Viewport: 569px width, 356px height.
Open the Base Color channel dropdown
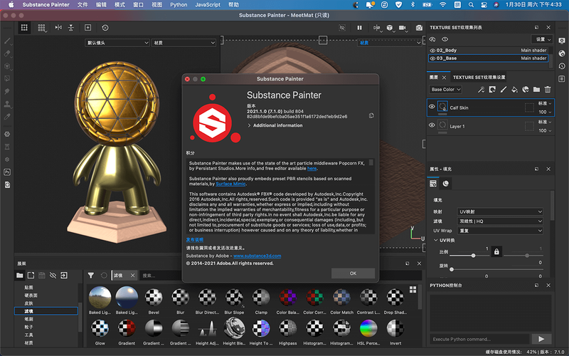[446, 90]
